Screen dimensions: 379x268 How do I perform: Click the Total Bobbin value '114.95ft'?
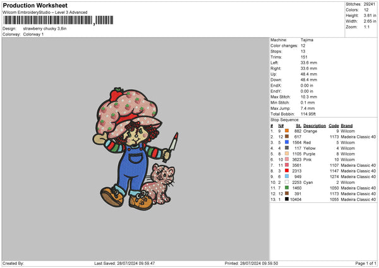(x=308, y=114)
